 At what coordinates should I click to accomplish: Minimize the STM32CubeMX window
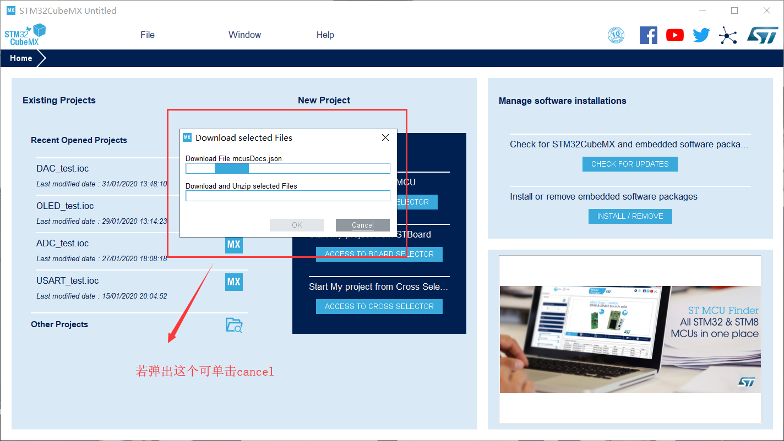tap(701, 10)
